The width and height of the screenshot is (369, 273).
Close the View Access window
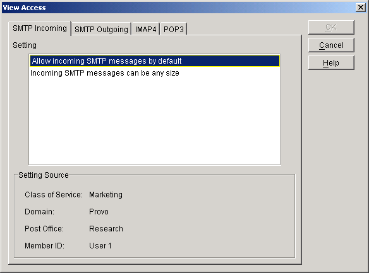tap(361, 8)
